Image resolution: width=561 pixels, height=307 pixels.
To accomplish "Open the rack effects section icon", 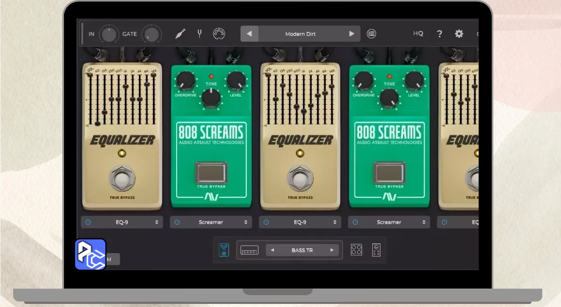I will point(376,250).
